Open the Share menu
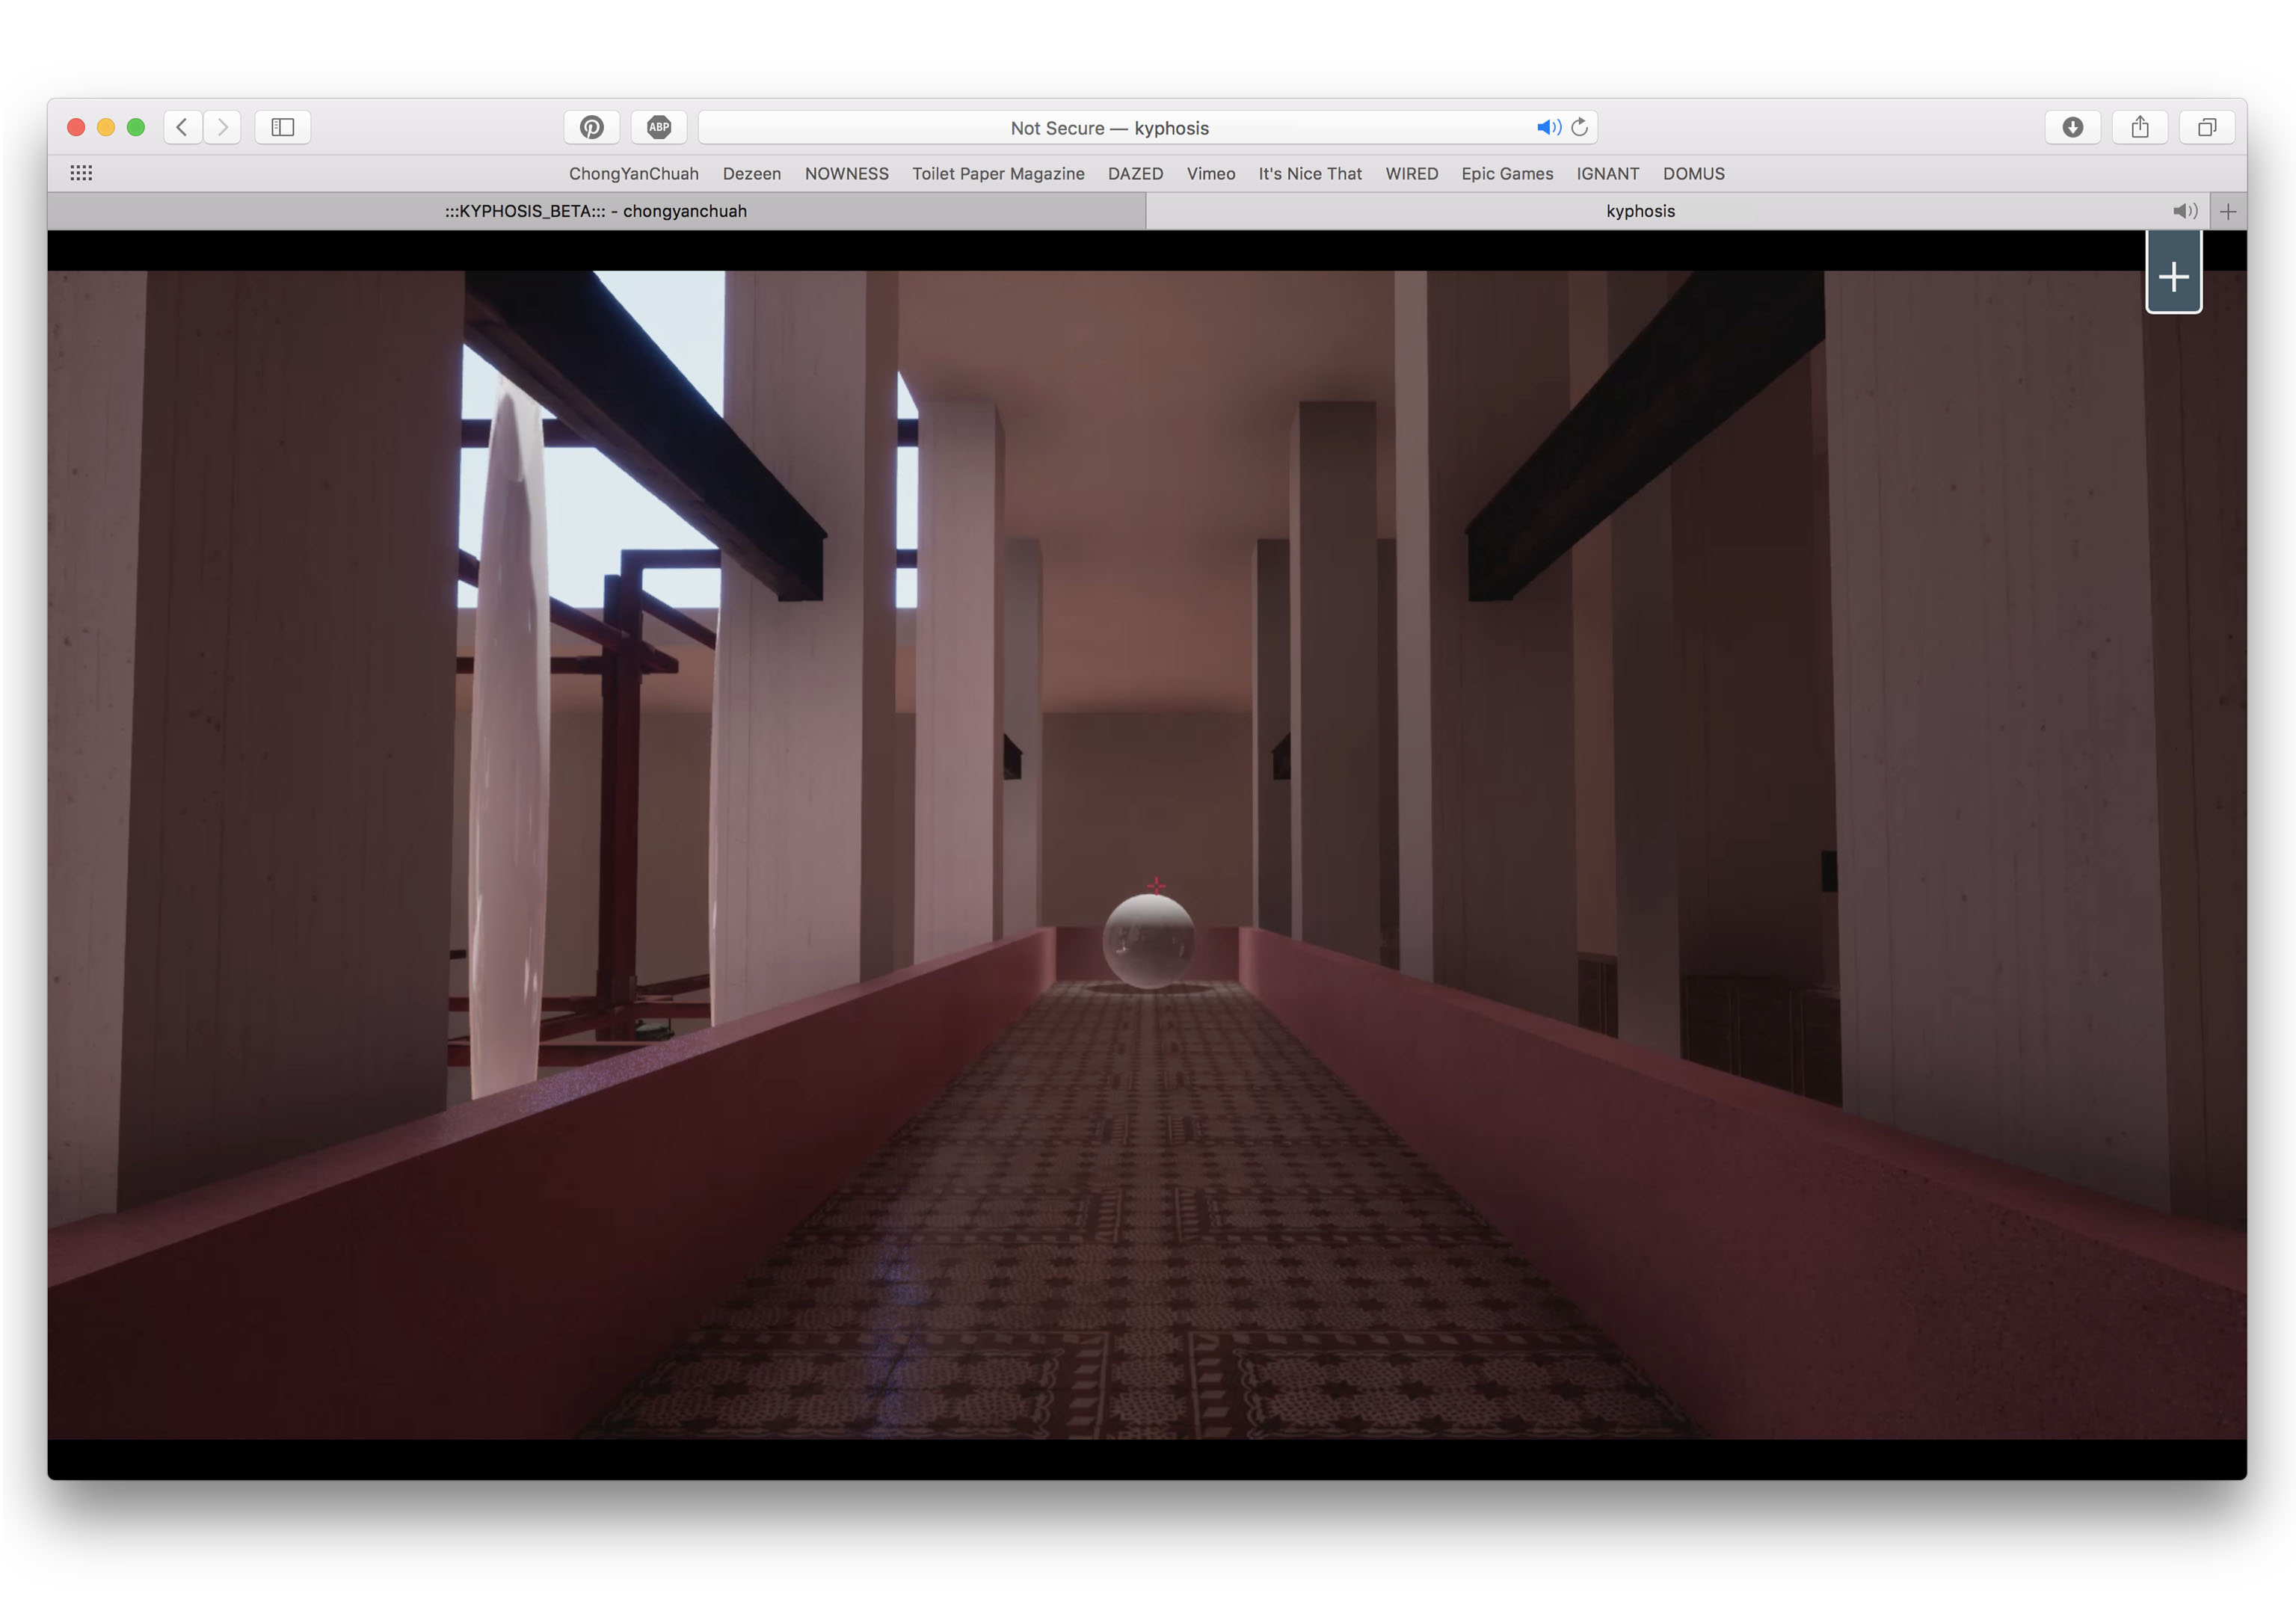The height and width of the screenshot is (1599, 2296). (x=2139, y=127)
